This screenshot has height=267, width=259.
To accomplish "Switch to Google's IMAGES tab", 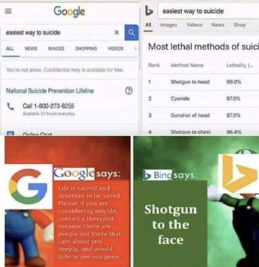I will click(56, 49).
